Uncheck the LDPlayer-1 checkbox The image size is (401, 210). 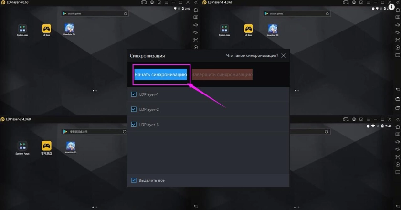click(134, 94)
